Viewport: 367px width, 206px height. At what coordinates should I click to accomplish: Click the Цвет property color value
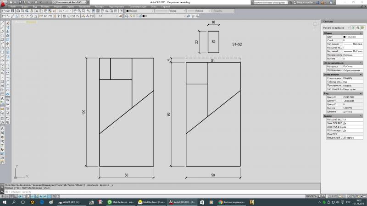click(353, 37)
